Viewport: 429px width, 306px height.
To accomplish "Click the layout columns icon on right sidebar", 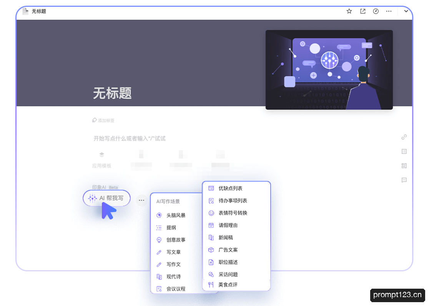I will pos(404,166).
